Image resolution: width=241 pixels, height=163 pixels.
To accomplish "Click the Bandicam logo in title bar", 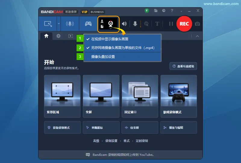I will 52,12.
